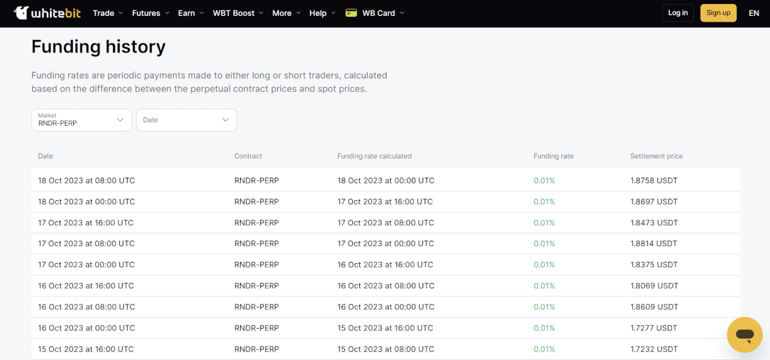Viewport: 770px width, 360px height.
Task: Click 0.01% funding rate in the 1.8697 USDT row
Action: 544,201
